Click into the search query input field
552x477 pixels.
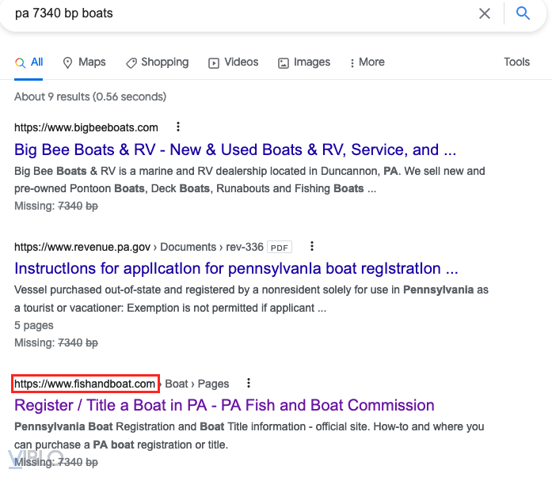(238, 13)
